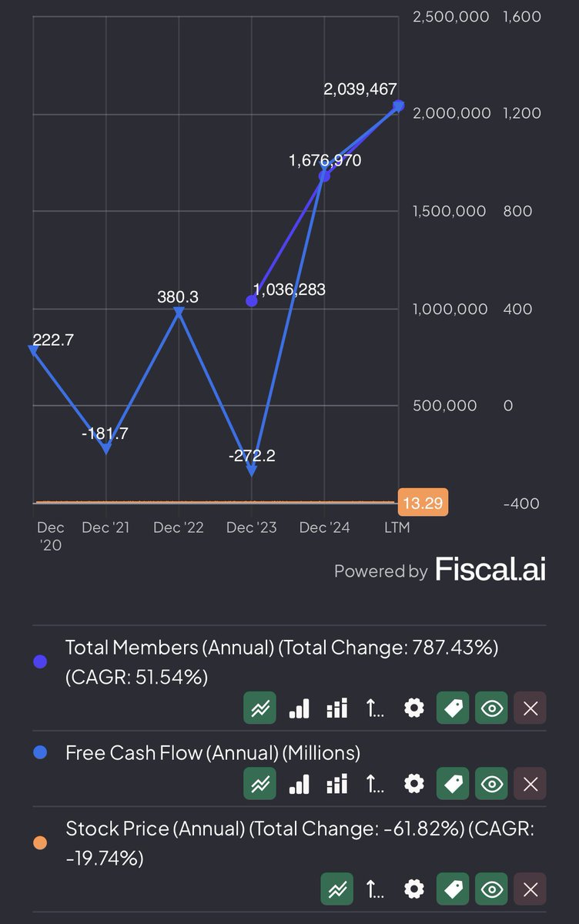Switch Total Members to stacked bar chart

click(337, 708)
